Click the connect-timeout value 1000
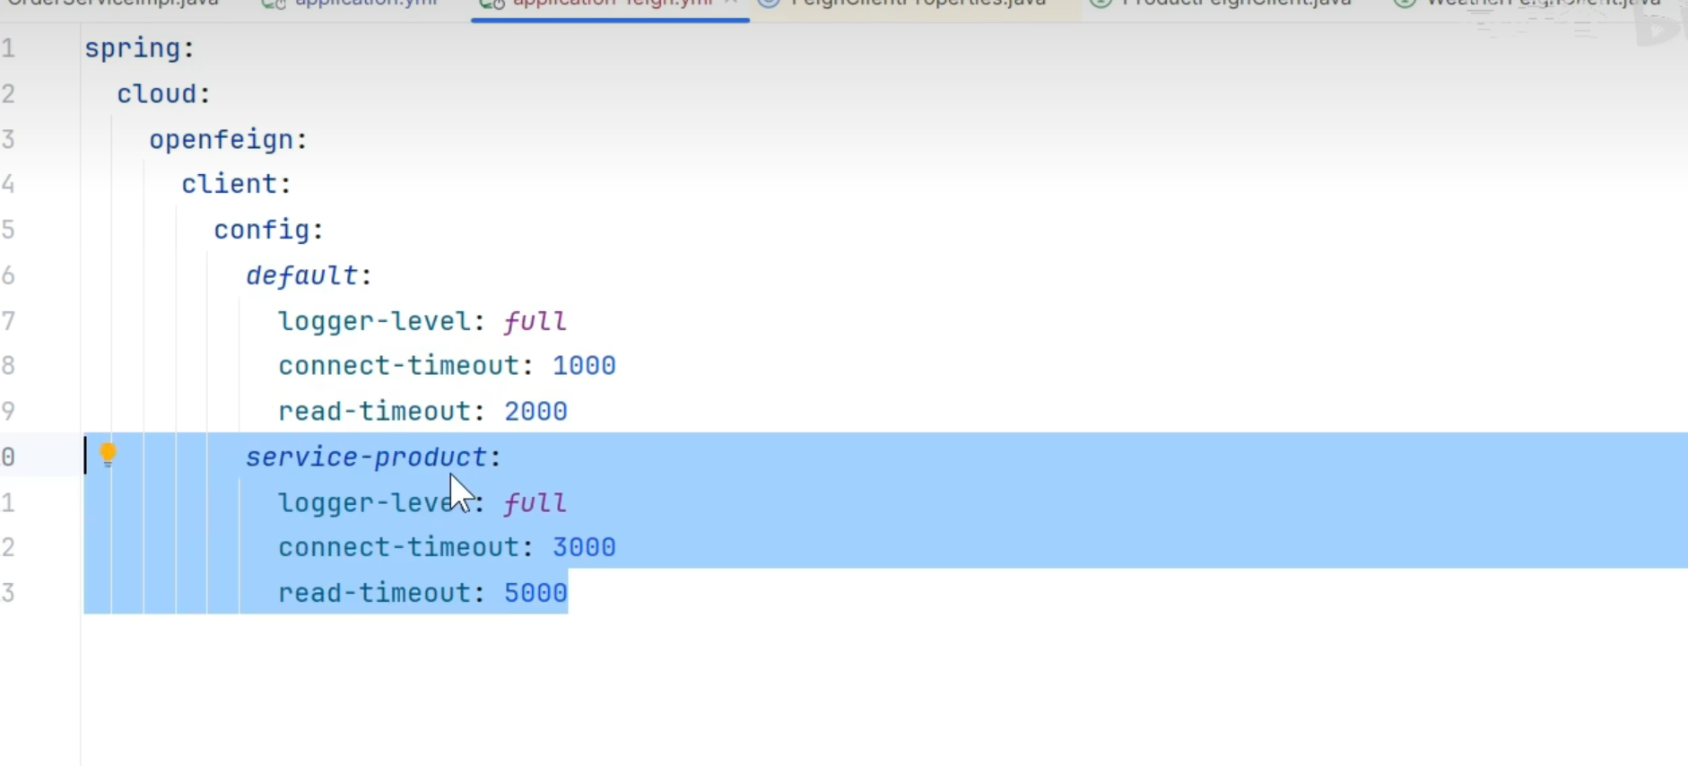The image size is (1688, 766). tap(584, 366)
